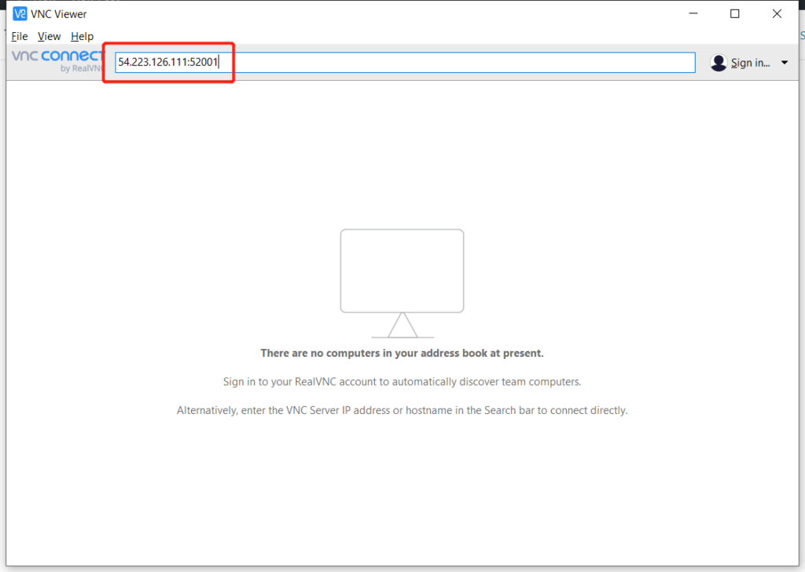
Task: Click the 'There are no computers' bold message
Action: (402, 354)
